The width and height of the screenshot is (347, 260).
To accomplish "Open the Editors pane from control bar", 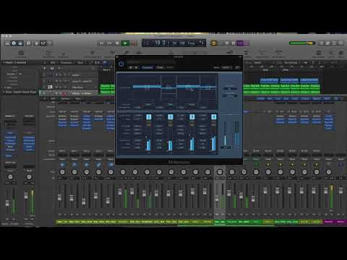I will tap(50, 43).
